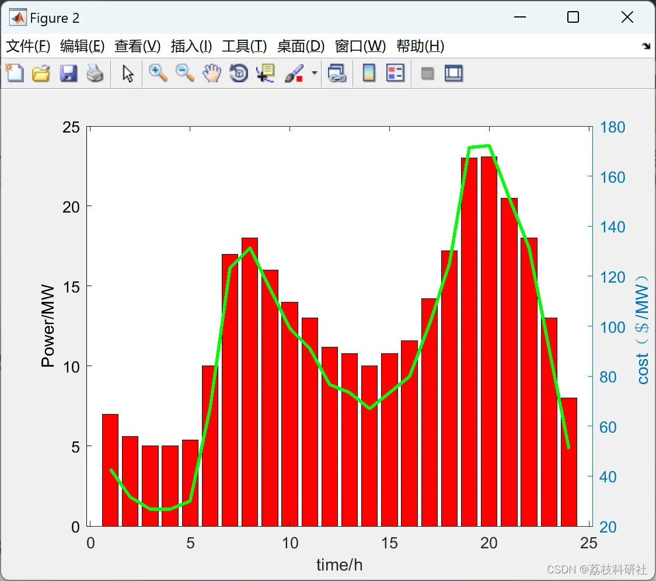The width and height of the screenshot is (656, 581).
Task: Click the Link Plot icon
Action: tap(337, 73)
